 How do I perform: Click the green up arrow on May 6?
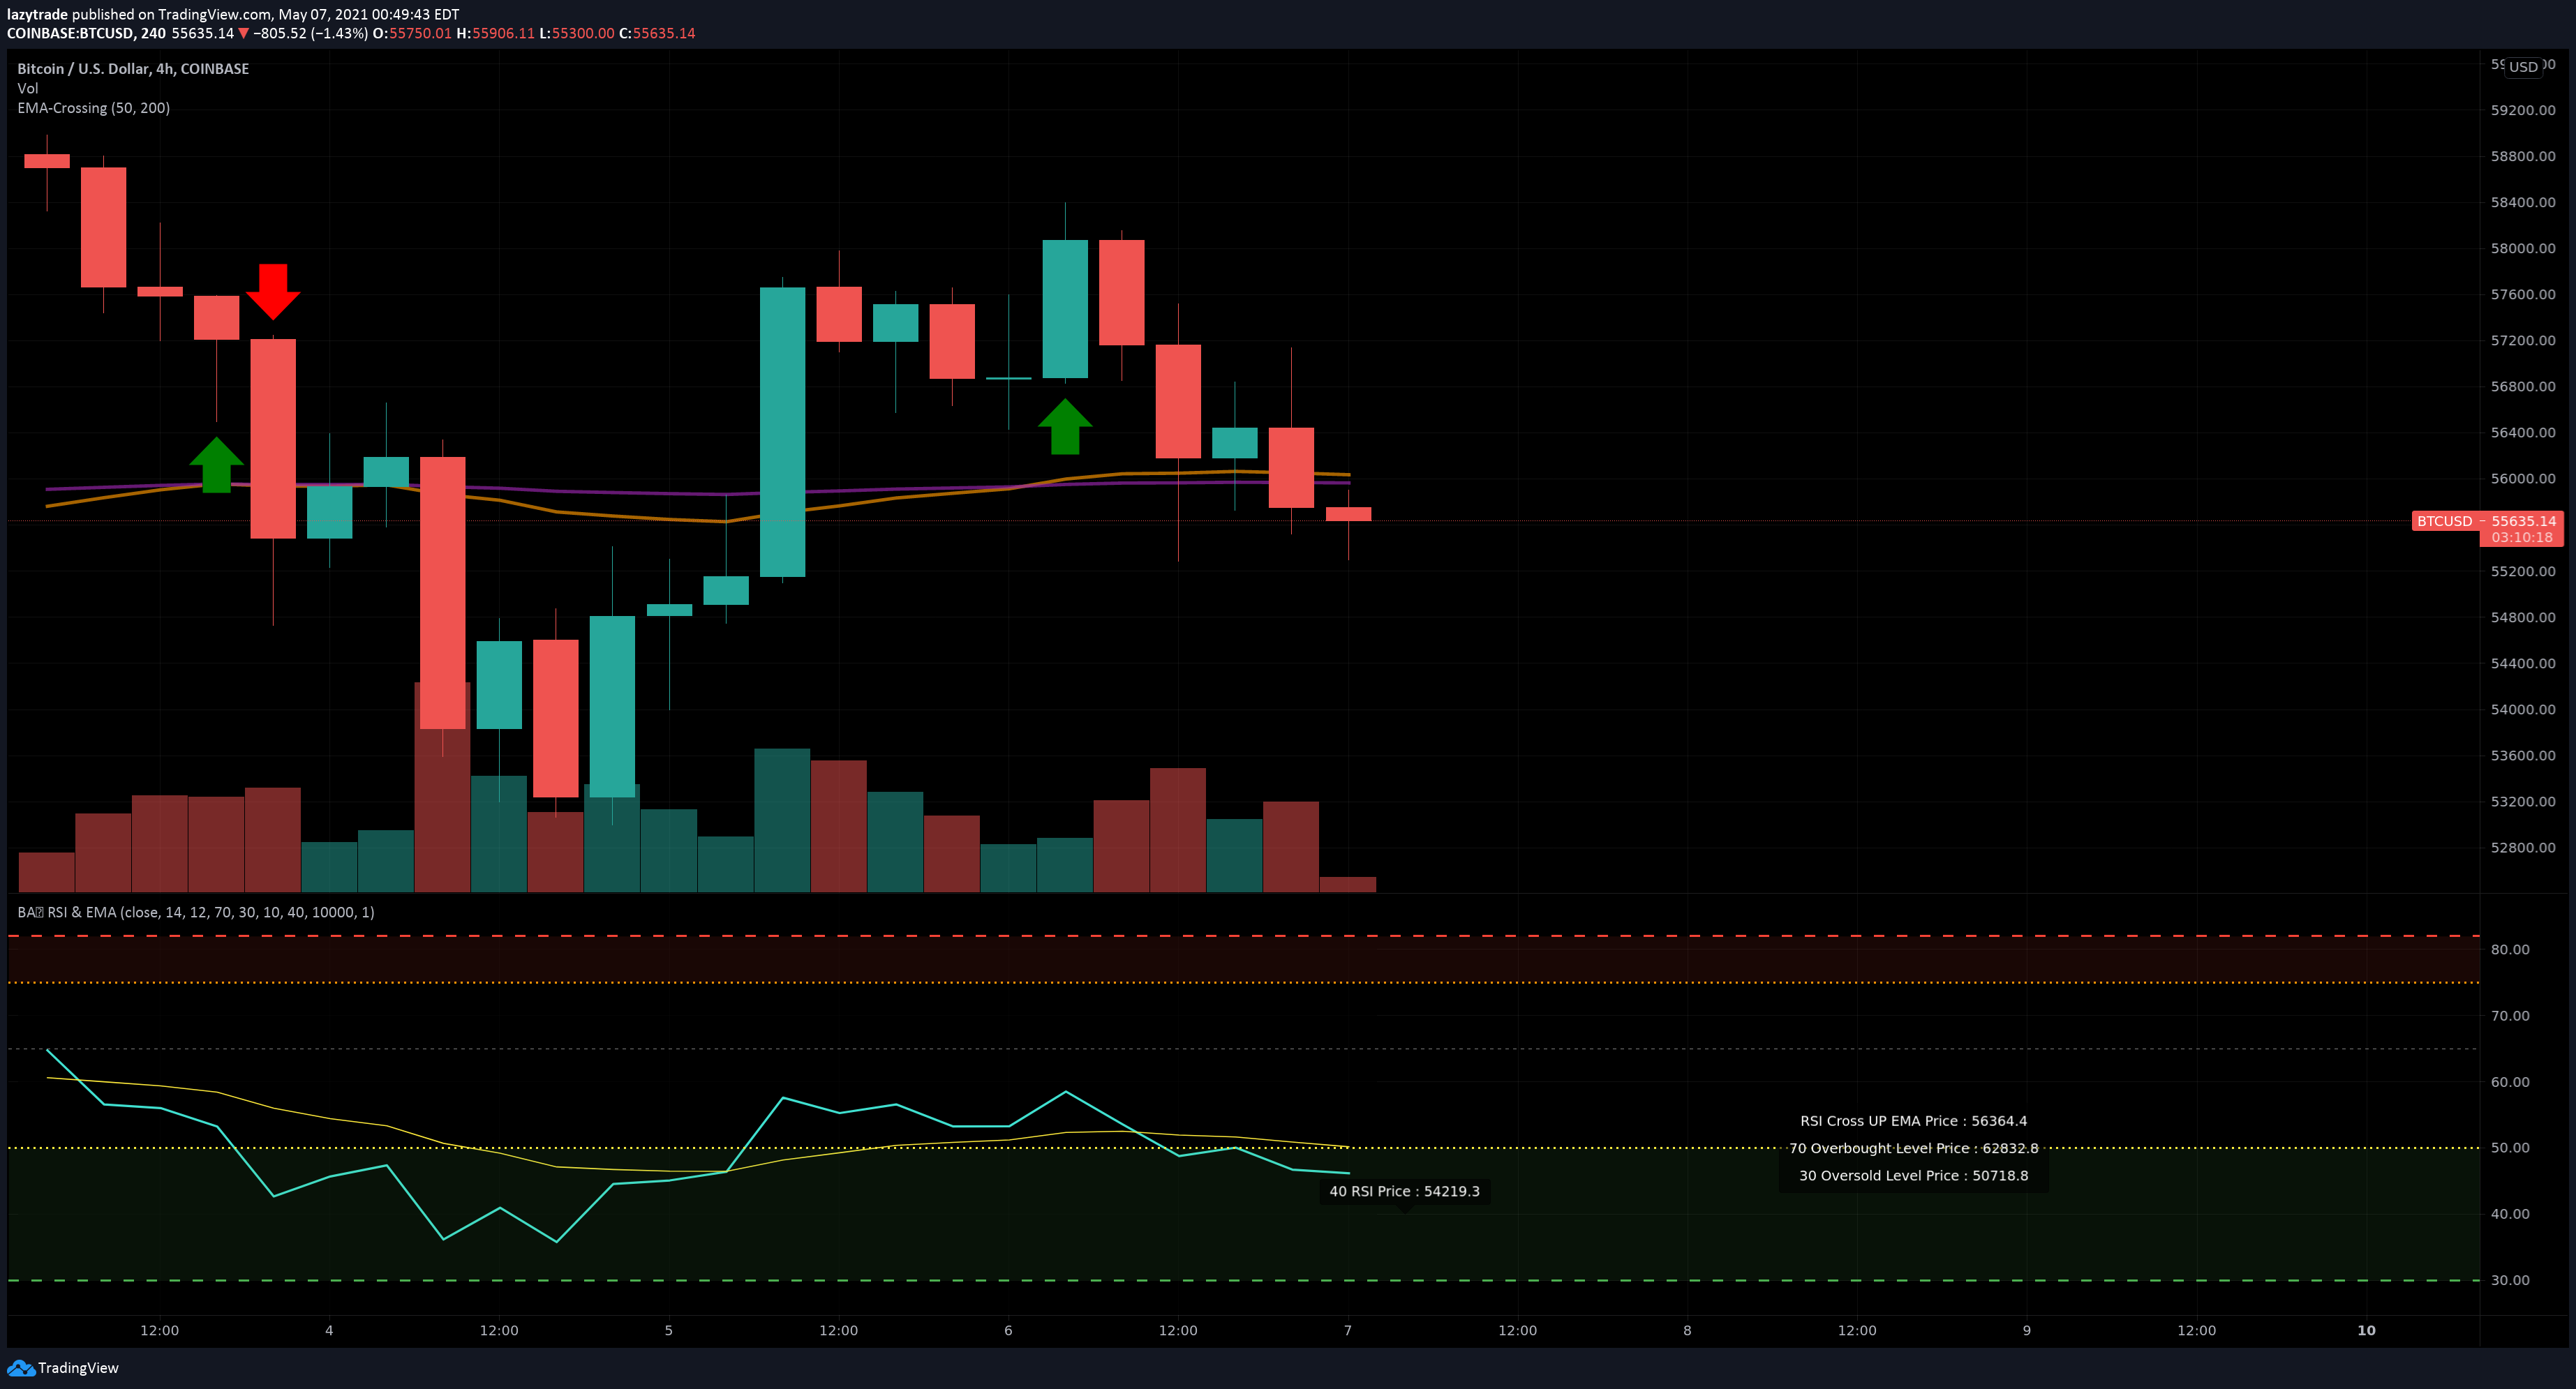tap(1065, 427)
